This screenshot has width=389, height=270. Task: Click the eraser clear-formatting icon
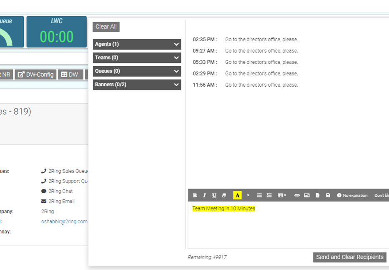(224, 195)
